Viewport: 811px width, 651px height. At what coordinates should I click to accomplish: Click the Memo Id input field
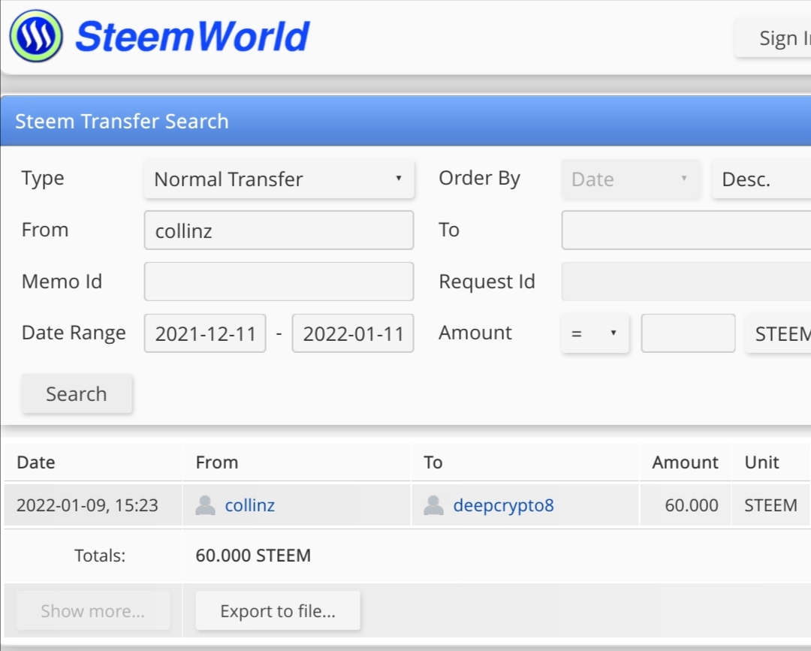(x=279, y=282)
